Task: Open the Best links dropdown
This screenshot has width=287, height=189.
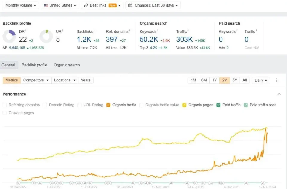Action: pos(102,5)
